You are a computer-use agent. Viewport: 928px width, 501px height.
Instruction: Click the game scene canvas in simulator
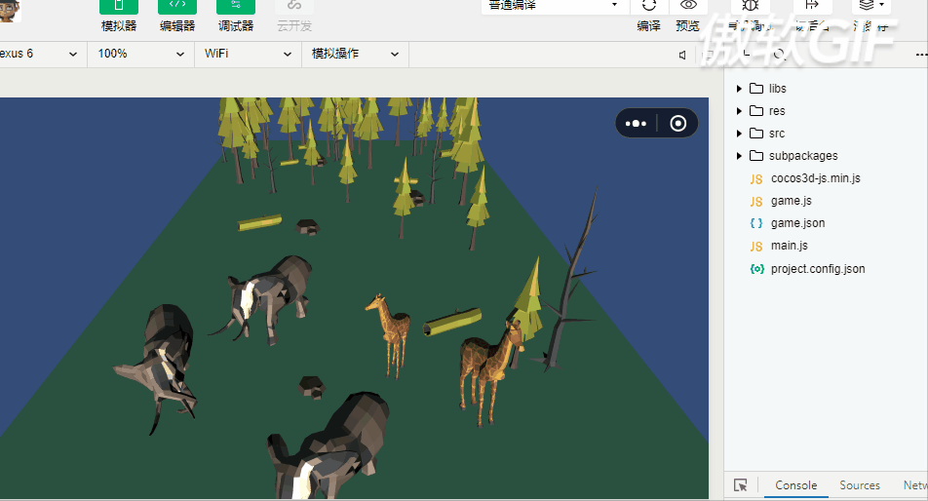354,298
